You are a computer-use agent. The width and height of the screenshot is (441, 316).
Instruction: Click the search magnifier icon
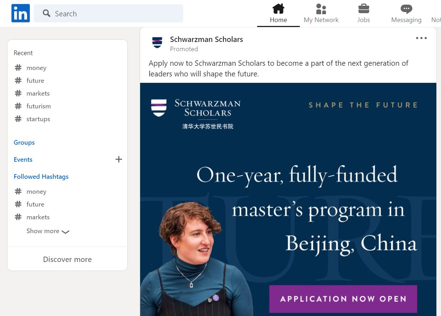tap(46, 13)
